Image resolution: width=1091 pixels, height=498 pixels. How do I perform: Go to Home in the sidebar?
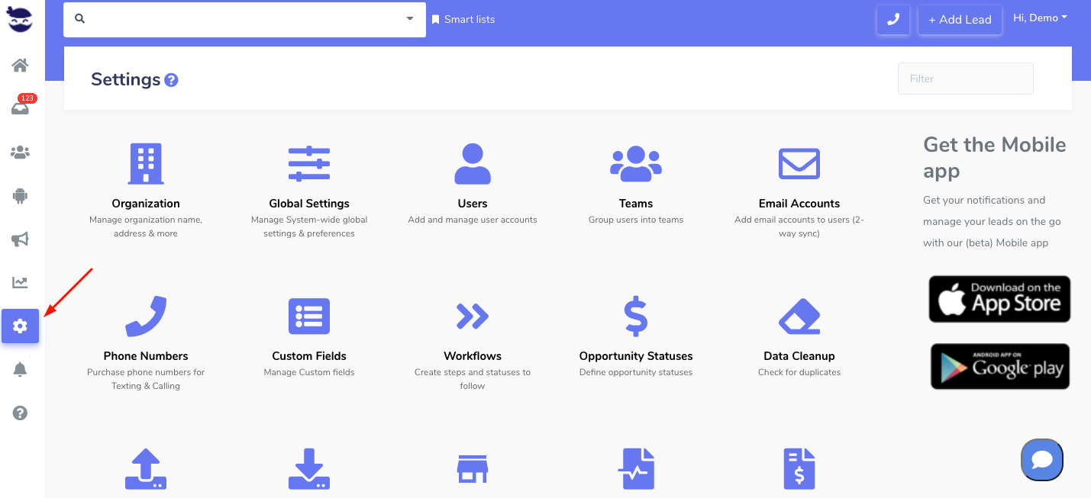pos(20,66)
